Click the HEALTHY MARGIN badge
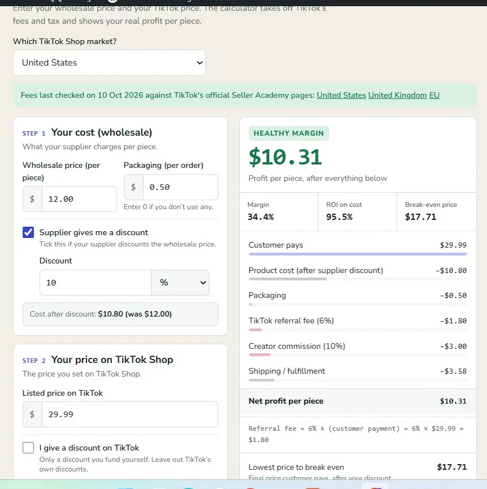 [288, 133]
